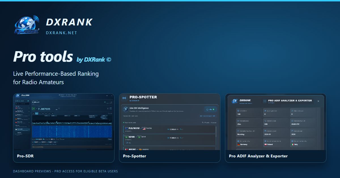Click the "by DXRank ©" credit text
This screenshot has width=340, height=178.
coord(94,60)
